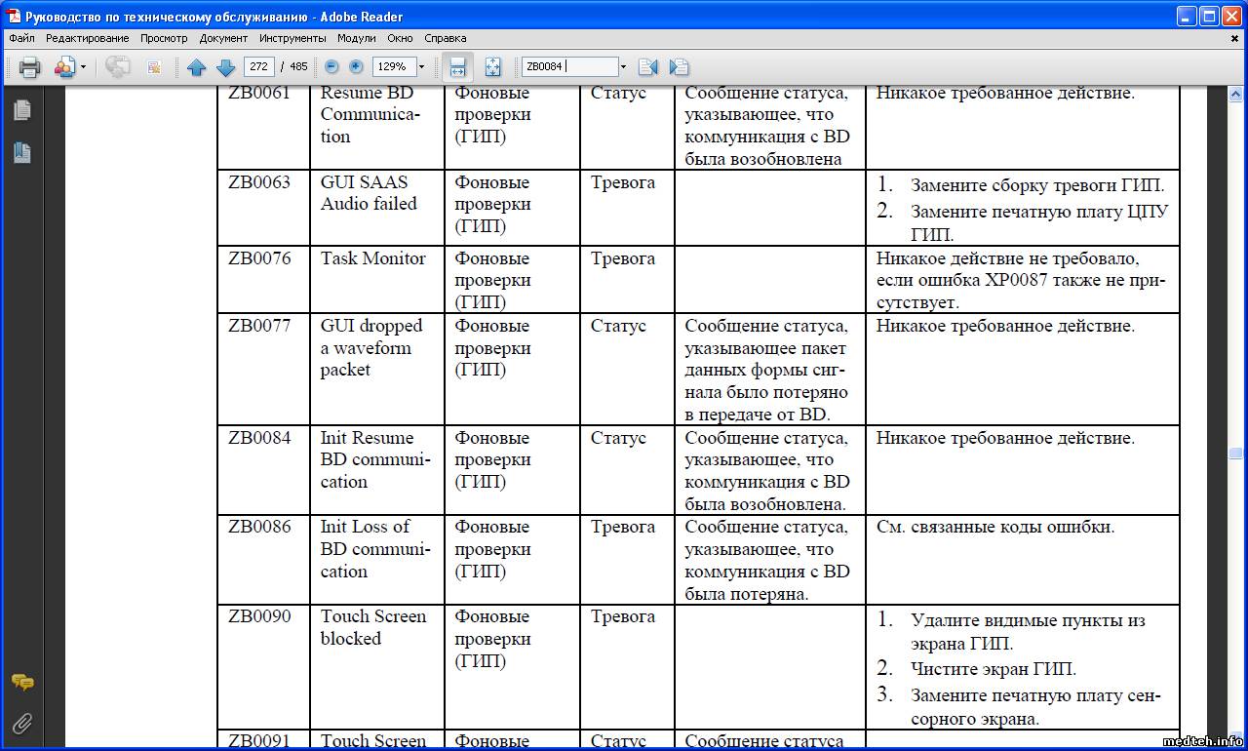Open the Attachments paperclip panel

pyautogui.click(x=22, y=724)
